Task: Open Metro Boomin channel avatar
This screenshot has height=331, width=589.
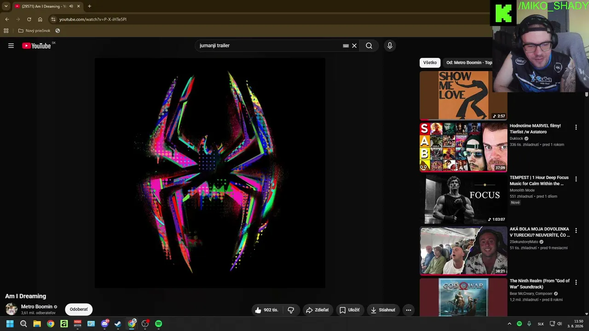Action: coord(12,309)
